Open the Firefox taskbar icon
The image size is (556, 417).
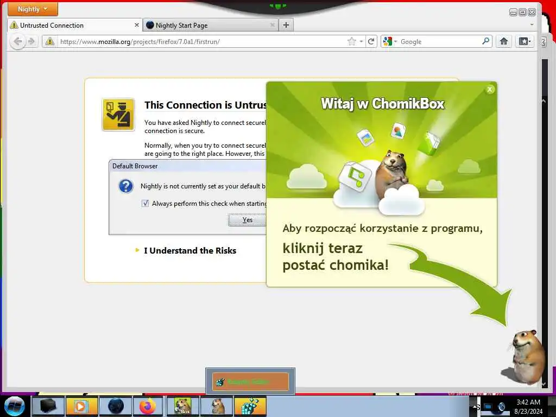(x=148, y=406)
